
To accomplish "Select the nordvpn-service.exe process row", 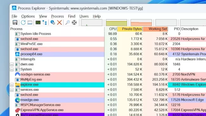I will 108,74.
